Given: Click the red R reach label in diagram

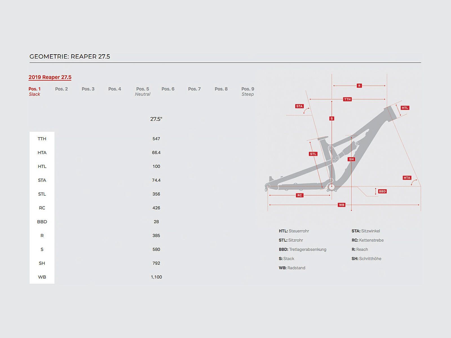Looking at the screenshot, I should click(x=359, y=86).
